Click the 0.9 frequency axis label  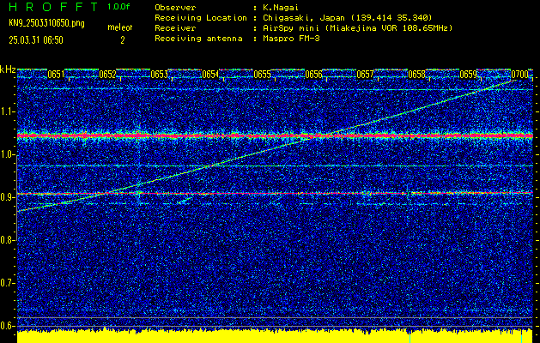(8, 197)
